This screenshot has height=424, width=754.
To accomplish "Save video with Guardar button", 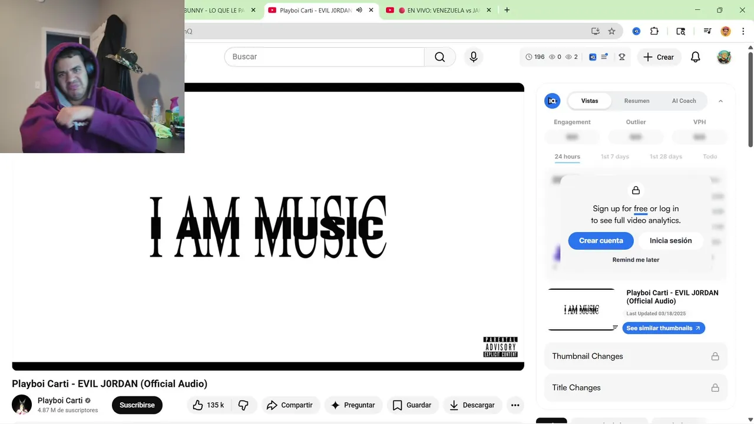I will [x=412, y=405].
